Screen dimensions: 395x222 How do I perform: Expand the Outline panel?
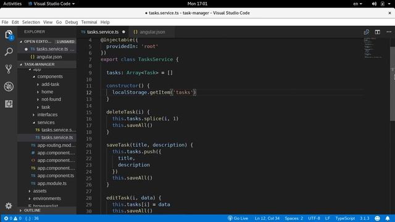(x=47, y=210)
